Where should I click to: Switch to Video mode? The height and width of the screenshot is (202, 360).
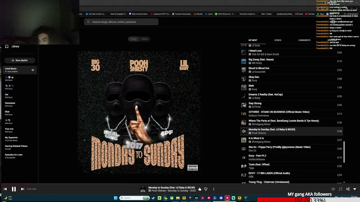(144, 39)
